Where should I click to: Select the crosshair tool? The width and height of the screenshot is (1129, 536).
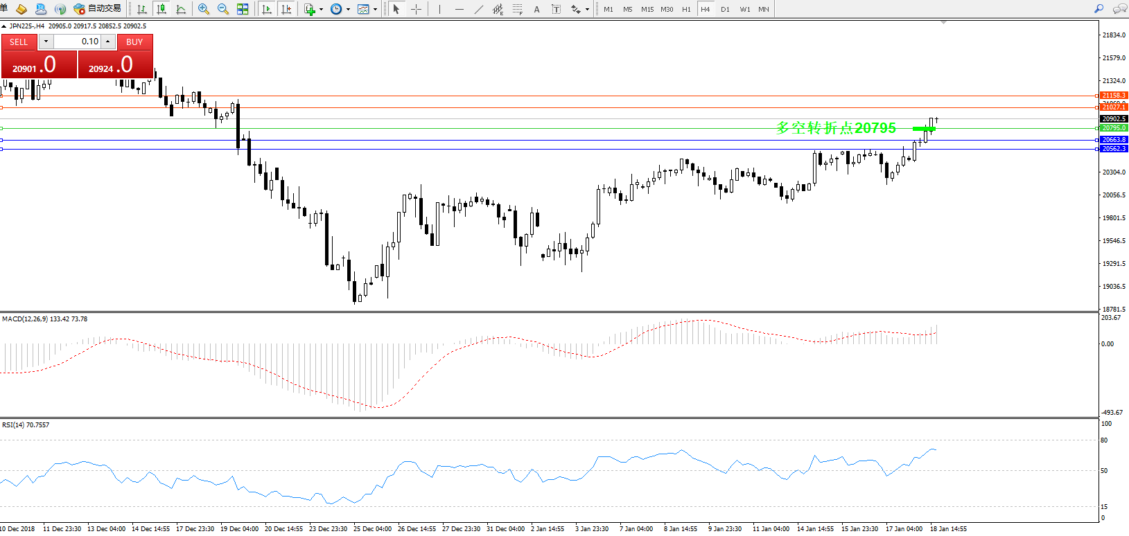tap(416, 9)
